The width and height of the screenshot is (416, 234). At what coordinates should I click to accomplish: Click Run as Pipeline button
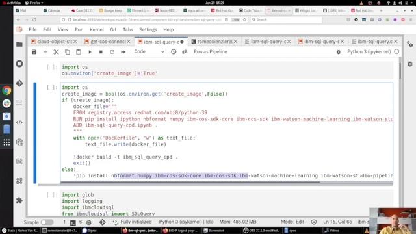click(x=210, y=52)
